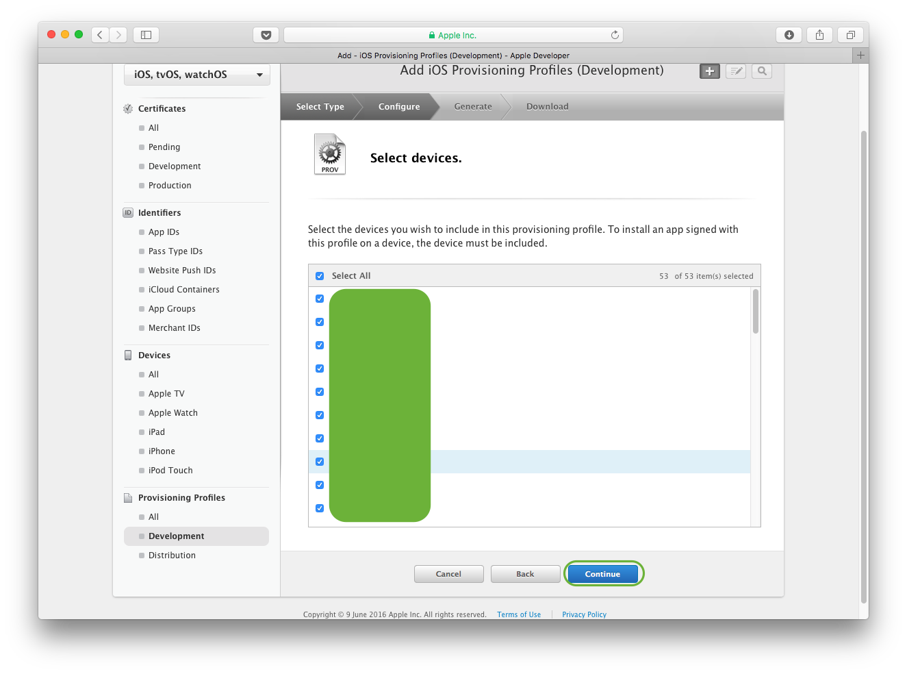Viewport: 907px width, 674px height.
Task: Open the Pocket extension icon
Action: [266, 35]
